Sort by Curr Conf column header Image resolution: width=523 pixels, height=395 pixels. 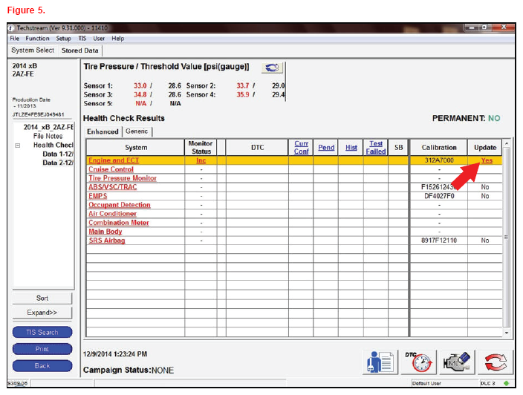(x=301, y=148)
